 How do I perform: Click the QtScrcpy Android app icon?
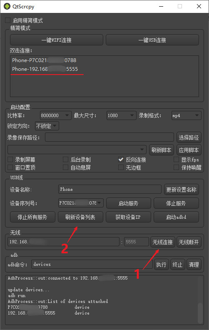(7, 6)
